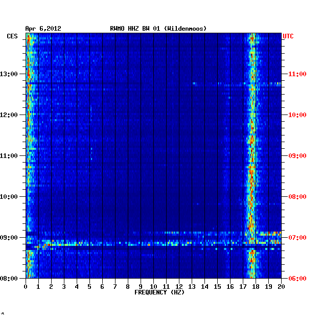Screen dimensions: 322x319
Task: Click the 5 Hz frequency tick label
Action: click(x=89, y=287)
